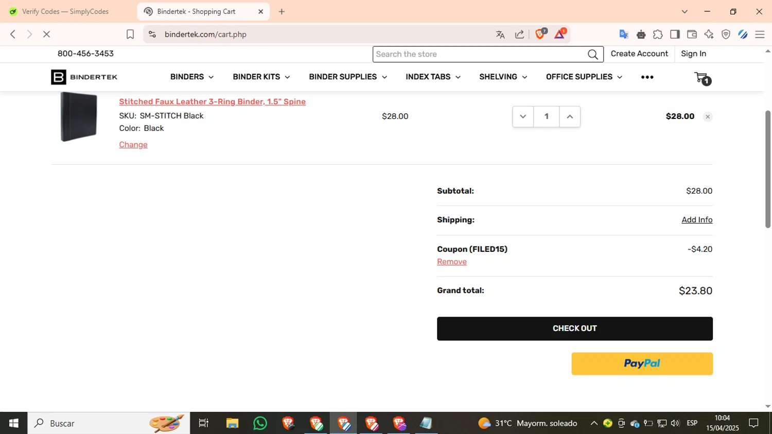772x434 pixels.
Task: Open Google Translate extension icon
Action: click(624, 34)
